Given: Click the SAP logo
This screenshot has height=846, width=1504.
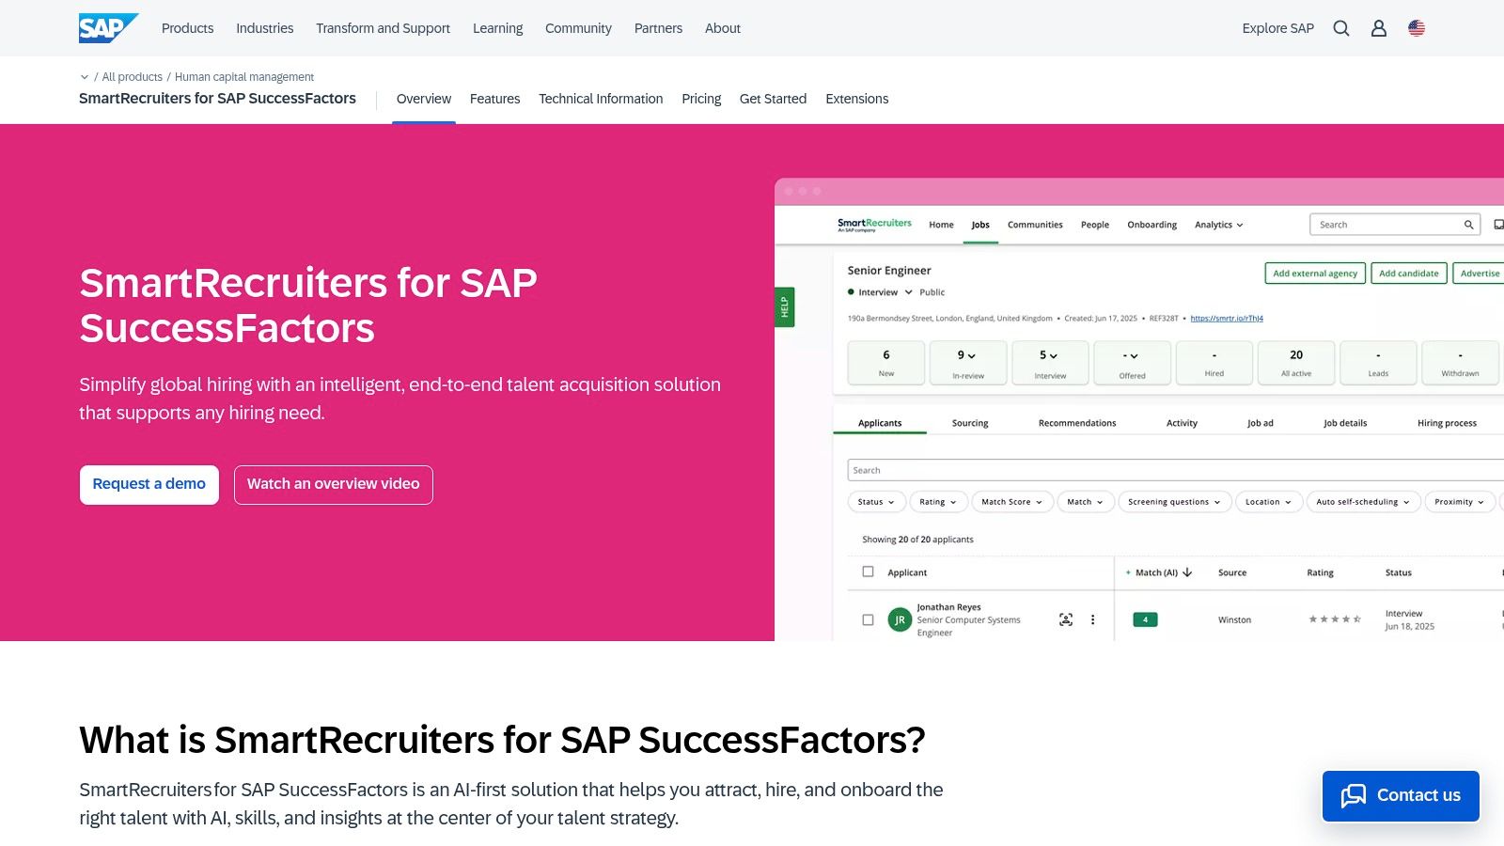Looking at the screenshot, I should pyautogui.click(x=106, y=27).
